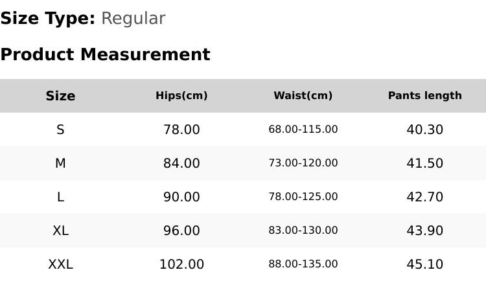Click the 68.00-115.00 waist range
Image resolution: width=486 pixels, height=281 pixels.
(x=303, y=129)
